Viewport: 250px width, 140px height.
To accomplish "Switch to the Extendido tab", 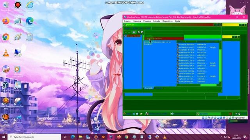I will (x=148, y=88).
